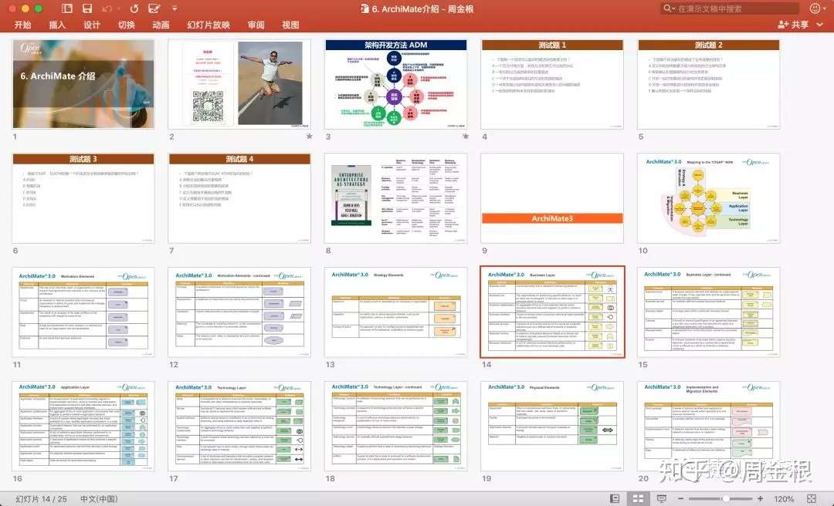
Task: Switch to normal view in status bar
Action: tap(615, 498)
